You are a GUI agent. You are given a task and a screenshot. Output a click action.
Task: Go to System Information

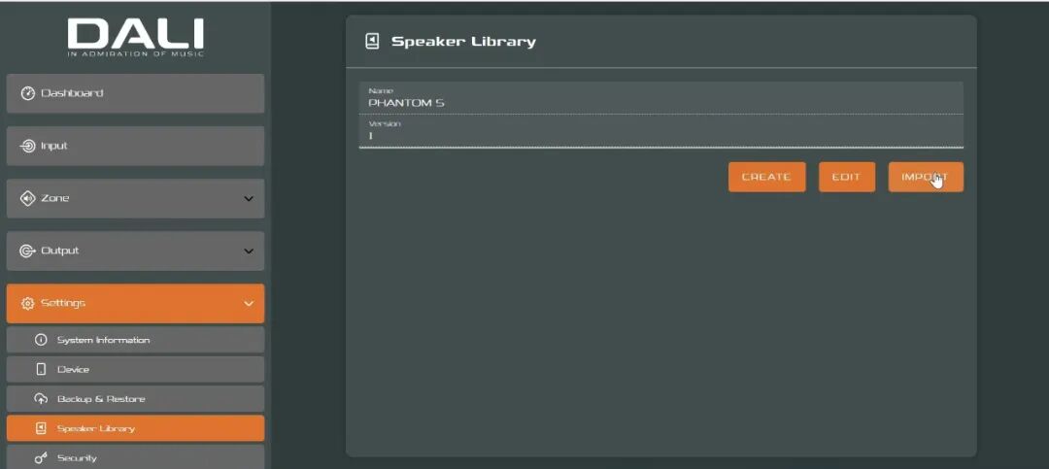[x=135, y=340]
